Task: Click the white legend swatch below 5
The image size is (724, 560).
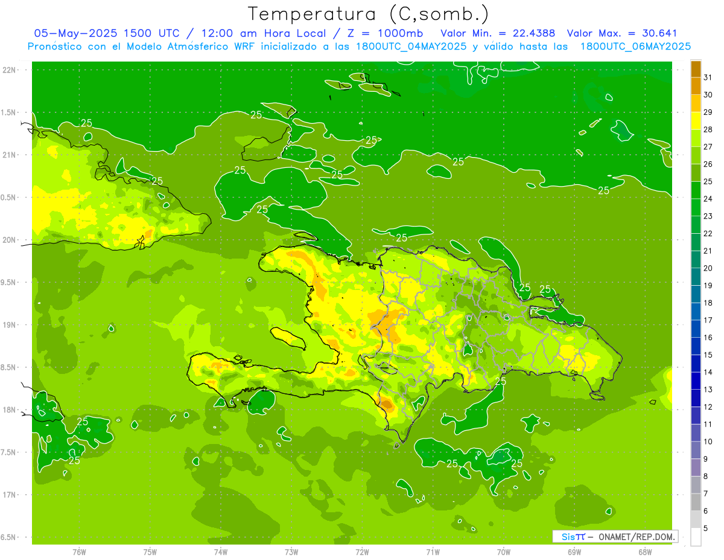Action: (x=696, y=537)
